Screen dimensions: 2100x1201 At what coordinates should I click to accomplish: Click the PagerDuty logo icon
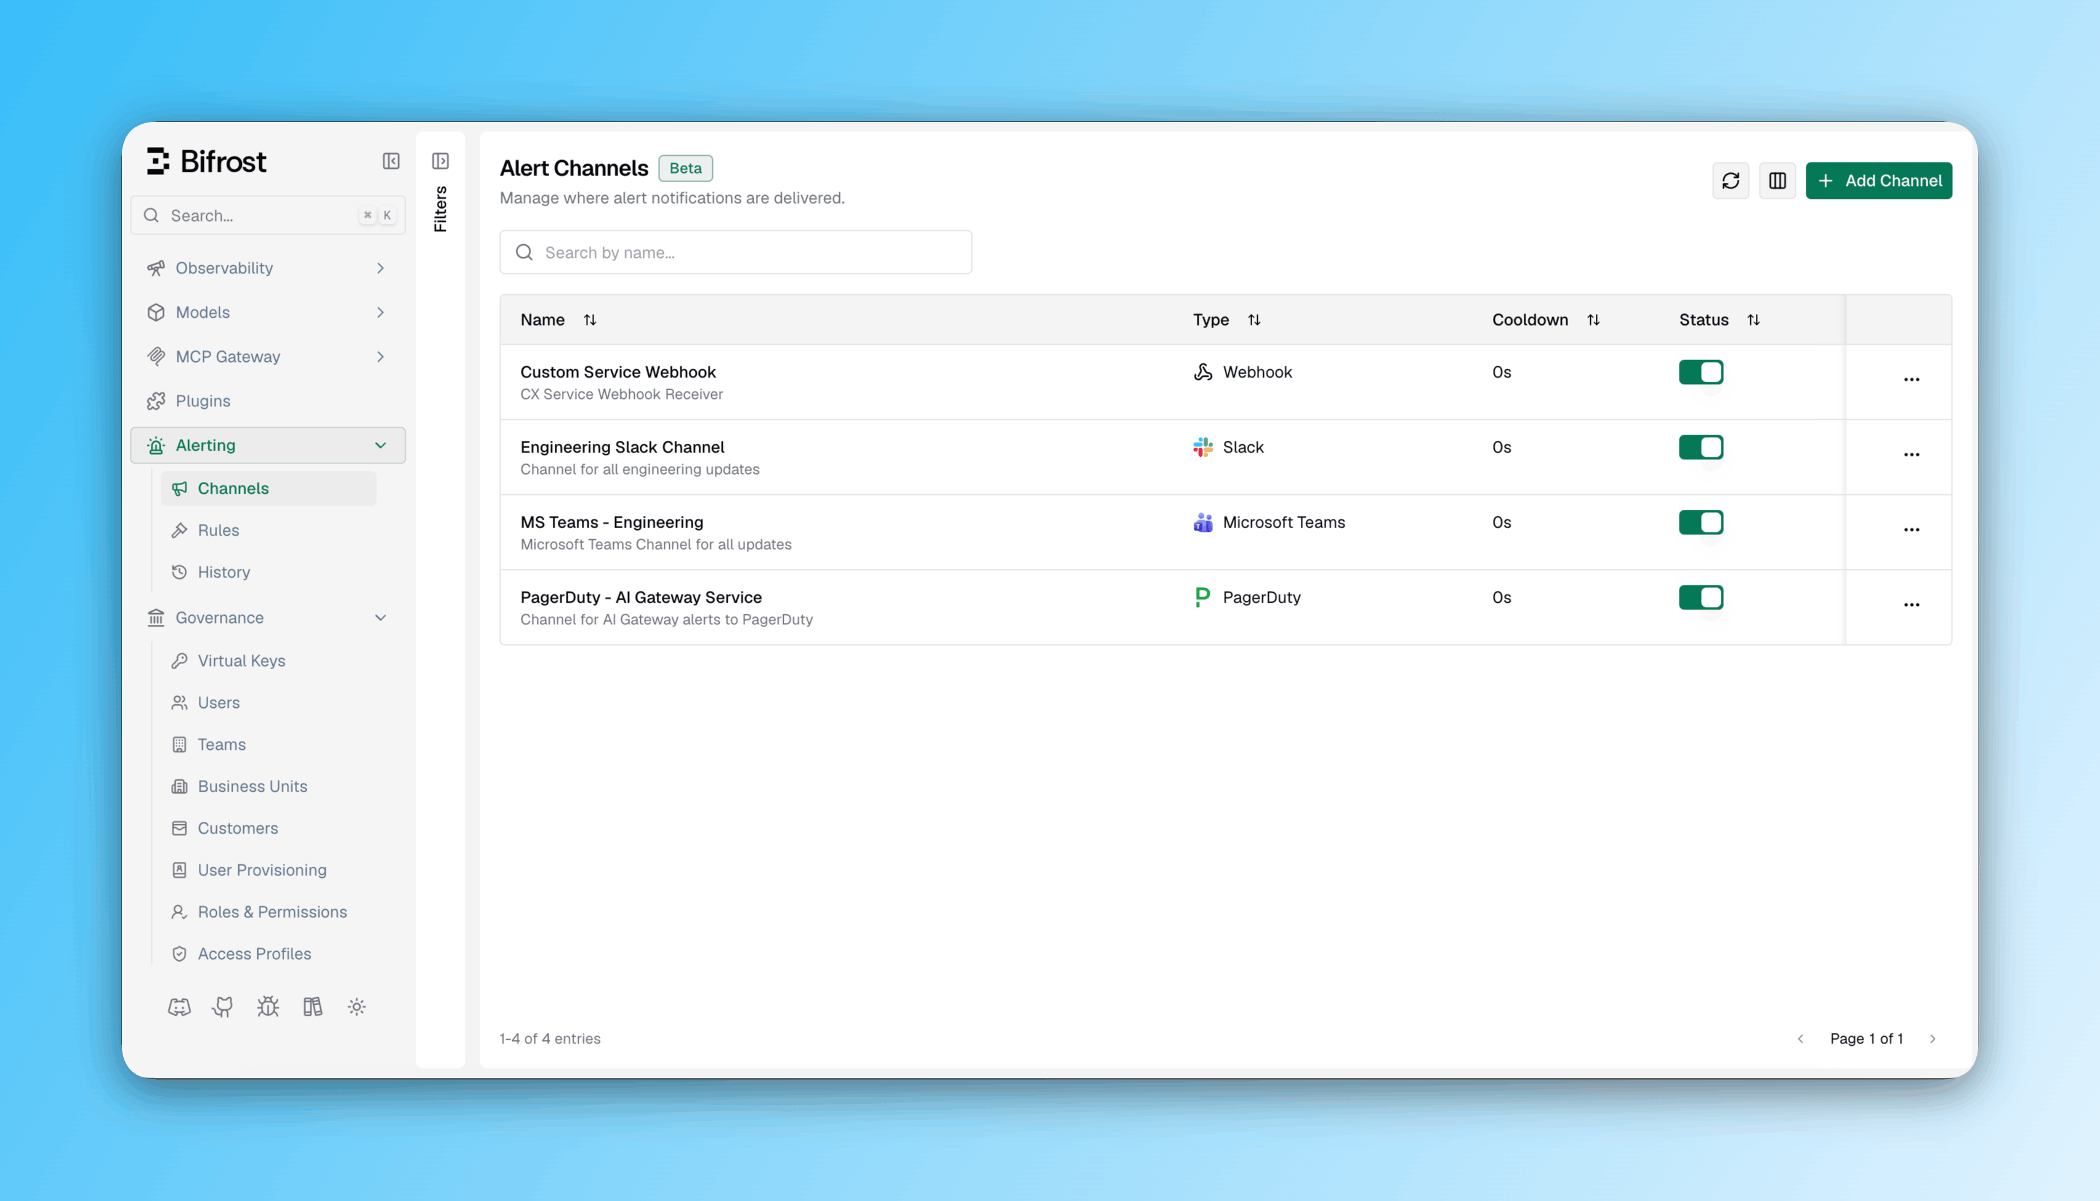click(x=1202, y=597)
